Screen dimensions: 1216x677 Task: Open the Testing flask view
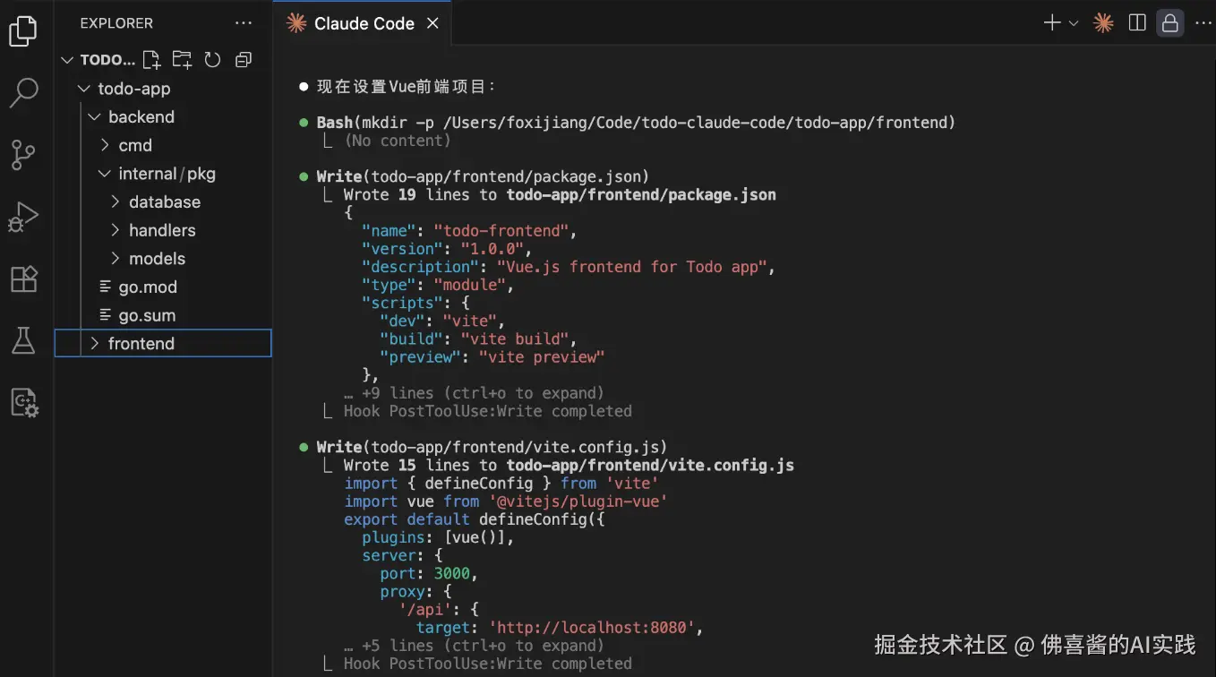(x=23, y=340)
